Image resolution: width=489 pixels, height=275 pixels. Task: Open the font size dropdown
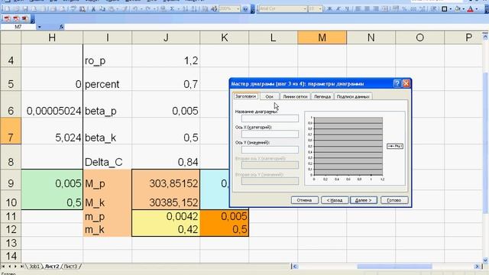[320, 9]
